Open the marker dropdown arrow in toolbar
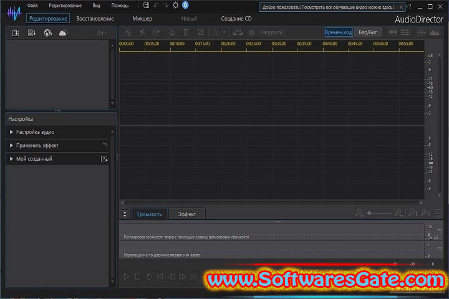This screenshot has width=449, height=299. 224,32
